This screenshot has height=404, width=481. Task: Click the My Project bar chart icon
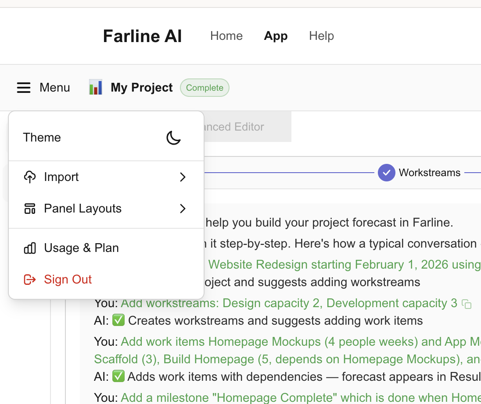(95, 87)
